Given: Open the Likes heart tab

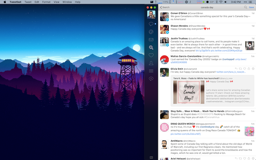Looking at the screenshot, I should [151, 55].
